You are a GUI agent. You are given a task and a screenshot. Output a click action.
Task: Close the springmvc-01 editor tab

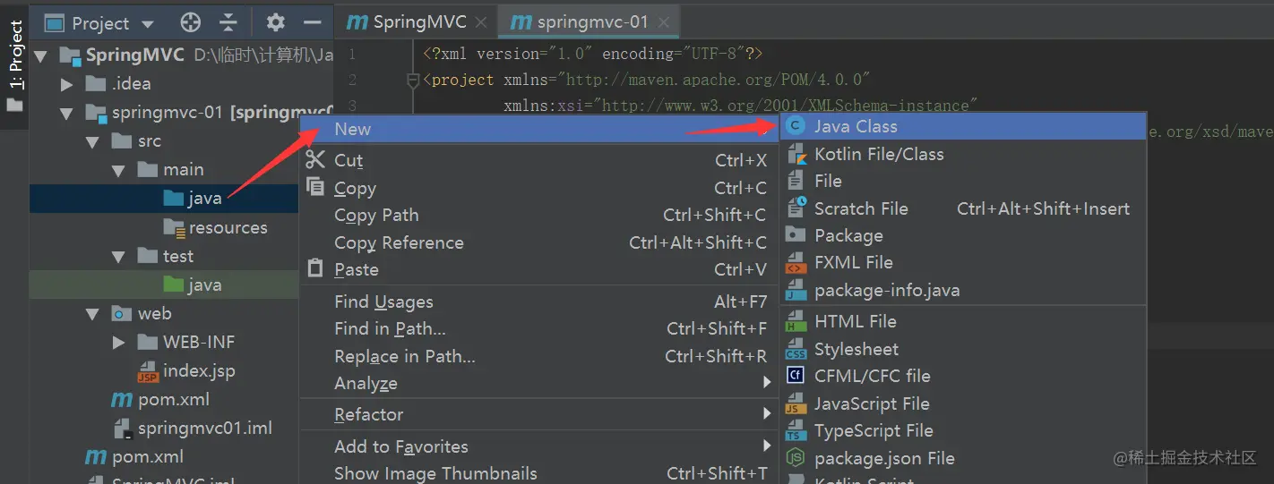point(664,22)
